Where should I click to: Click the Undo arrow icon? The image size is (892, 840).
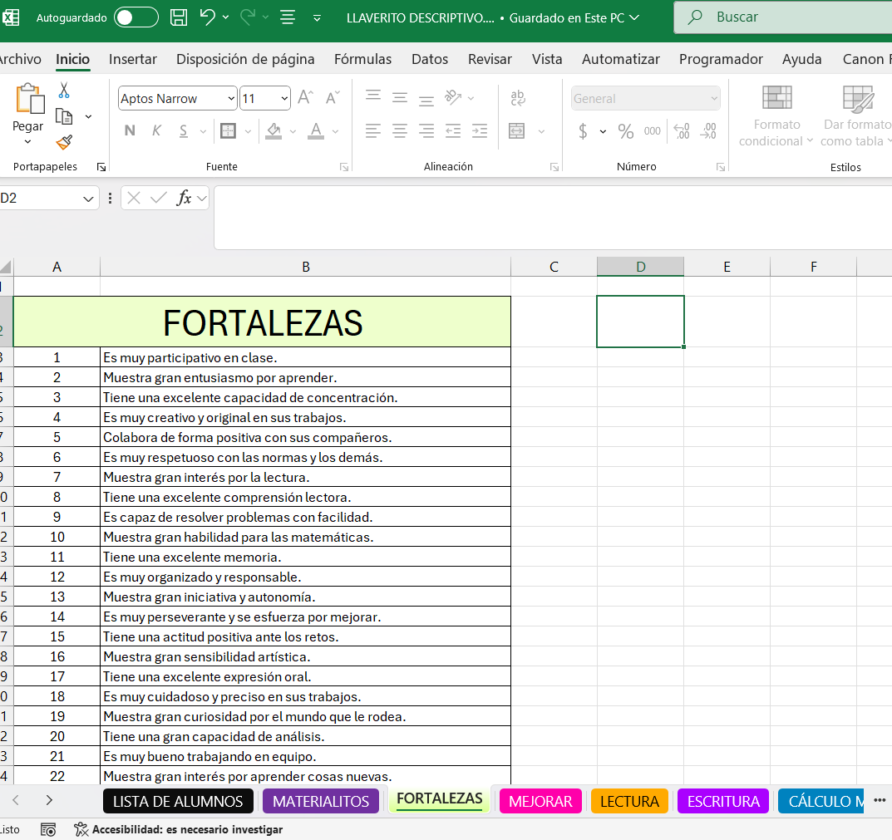[208, 17]
